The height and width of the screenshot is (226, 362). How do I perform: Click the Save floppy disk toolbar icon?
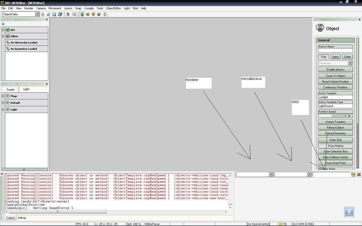[54, 15]
